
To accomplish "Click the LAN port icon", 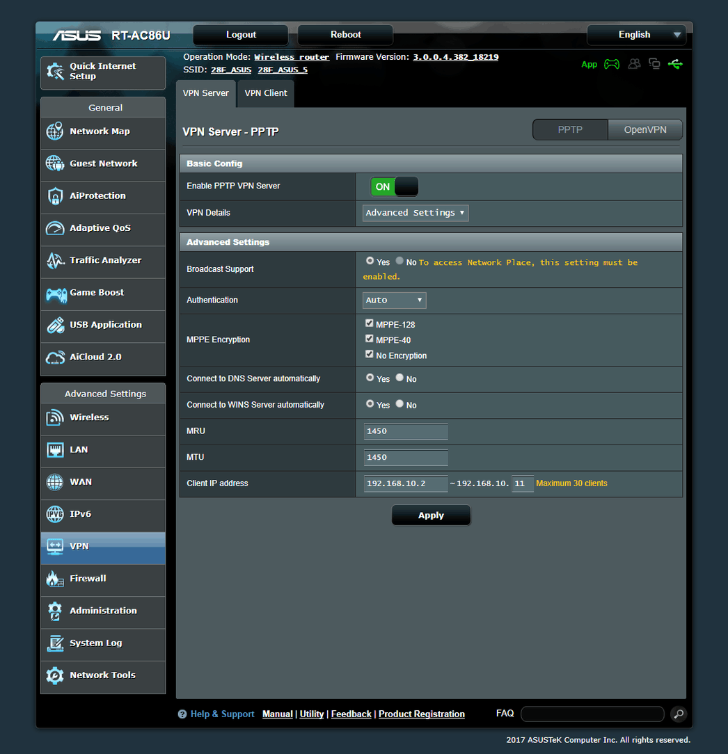I will pyautogui.click(x=55, y=450).
